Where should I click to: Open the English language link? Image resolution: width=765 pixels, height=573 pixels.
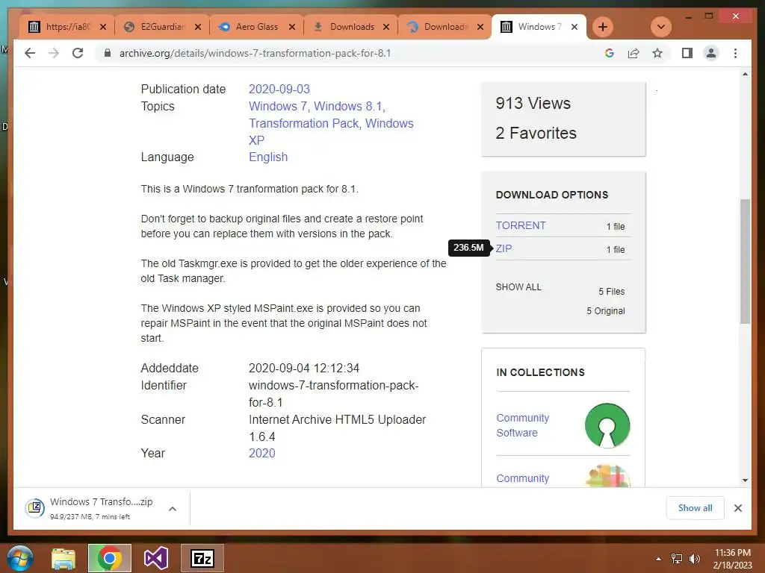(268, 157)
